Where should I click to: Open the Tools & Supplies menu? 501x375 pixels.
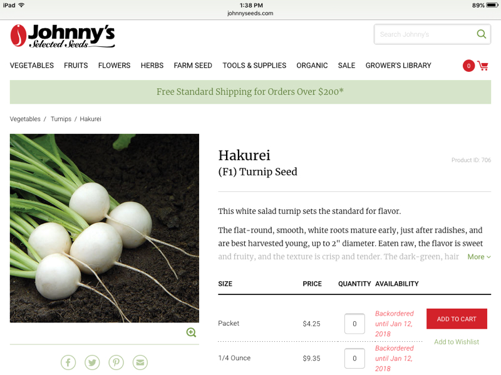tap(254, 66)
